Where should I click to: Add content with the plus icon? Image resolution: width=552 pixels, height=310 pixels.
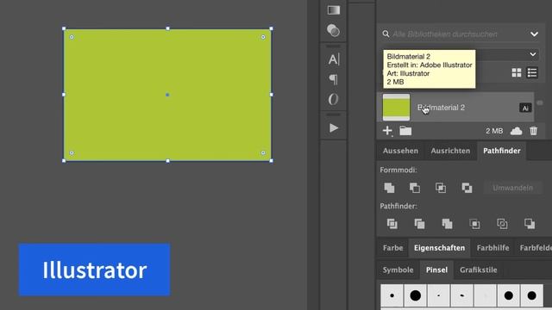387,131
